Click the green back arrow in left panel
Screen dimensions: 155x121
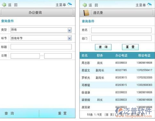pyautogui.click(x=4, y=5)
